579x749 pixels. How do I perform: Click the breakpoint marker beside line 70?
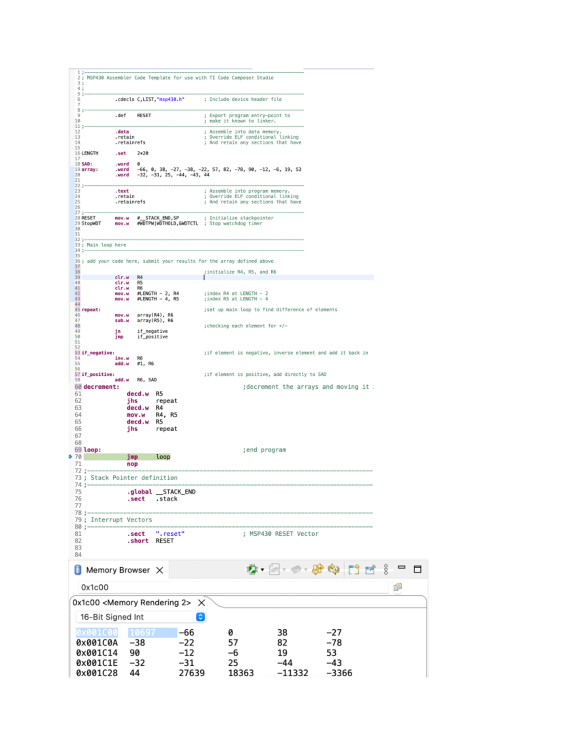pyautogui.click(x=70, y=456)
